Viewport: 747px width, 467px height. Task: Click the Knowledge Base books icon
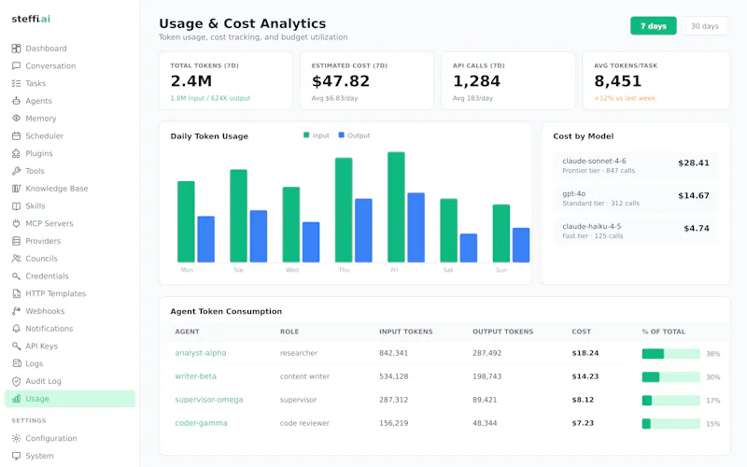16,189
